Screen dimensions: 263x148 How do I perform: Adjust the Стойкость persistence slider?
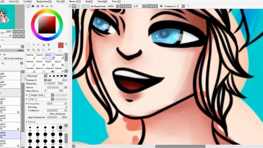point(57,111)
